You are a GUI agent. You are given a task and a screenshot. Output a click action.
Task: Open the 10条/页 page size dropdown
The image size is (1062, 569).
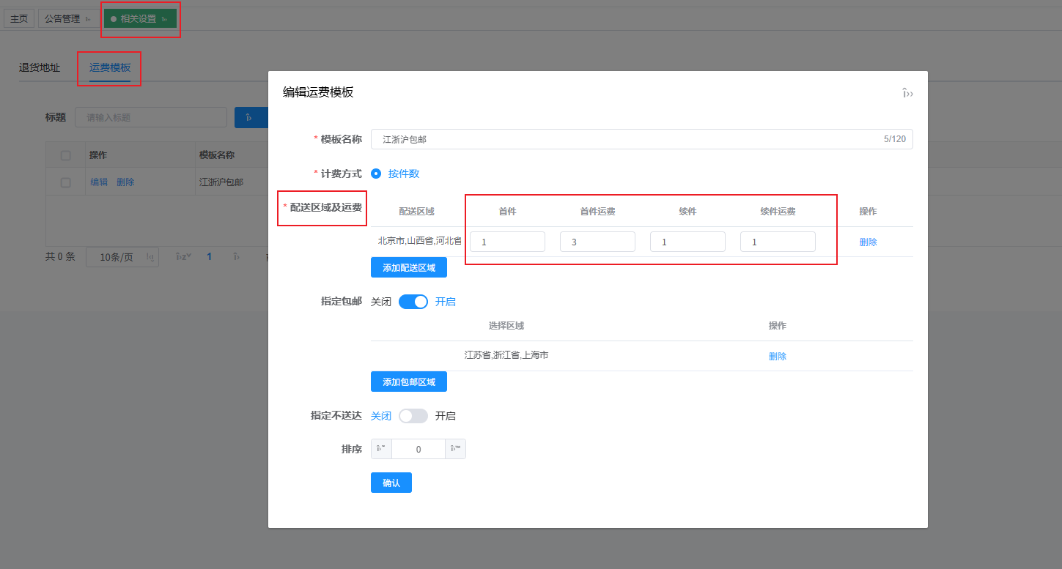122,257
